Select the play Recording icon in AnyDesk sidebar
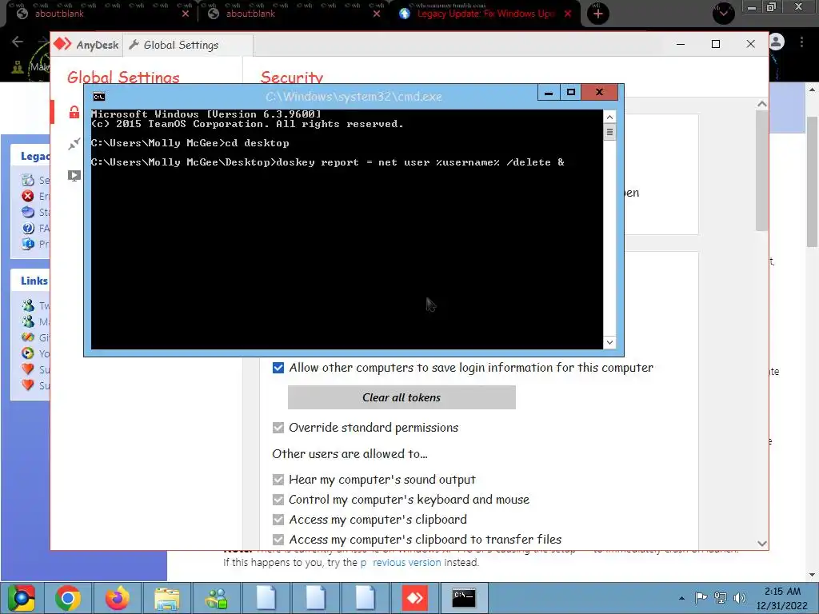Image resolution: width=819 pixels, height=614 pixels. click(x=74, y=175)
